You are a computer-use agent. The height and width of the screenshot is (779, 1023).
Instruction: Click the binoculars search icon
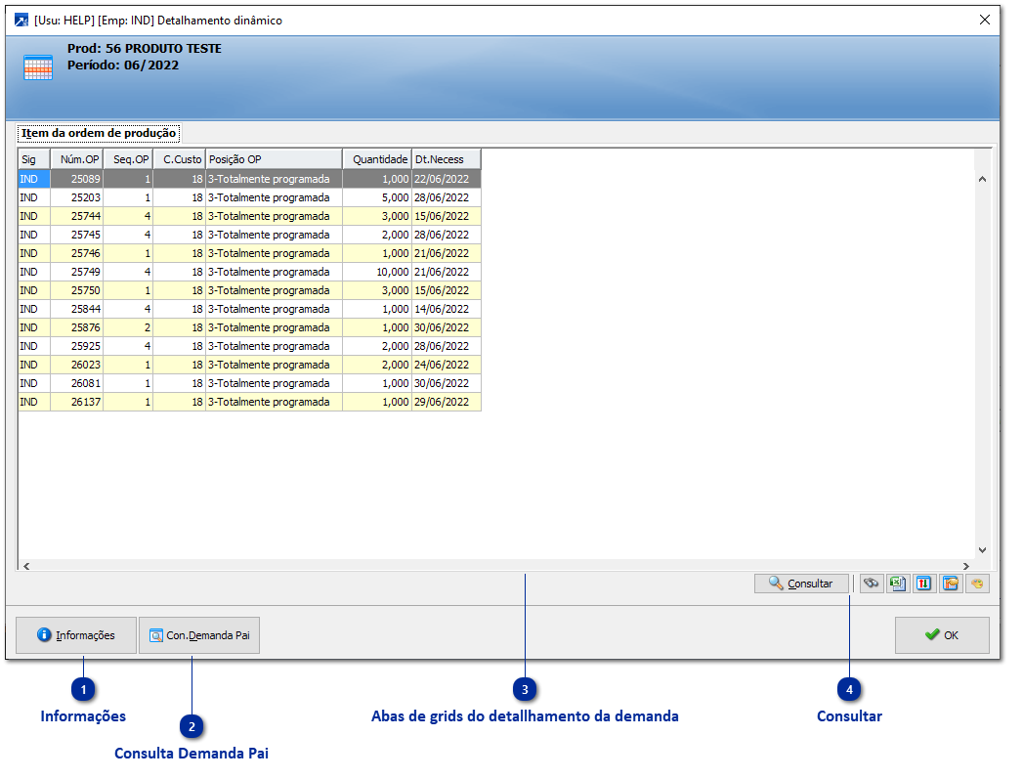coord(871,584)
